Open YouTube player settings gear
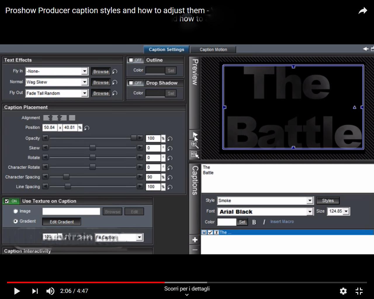374x299 pixels. 343,291
